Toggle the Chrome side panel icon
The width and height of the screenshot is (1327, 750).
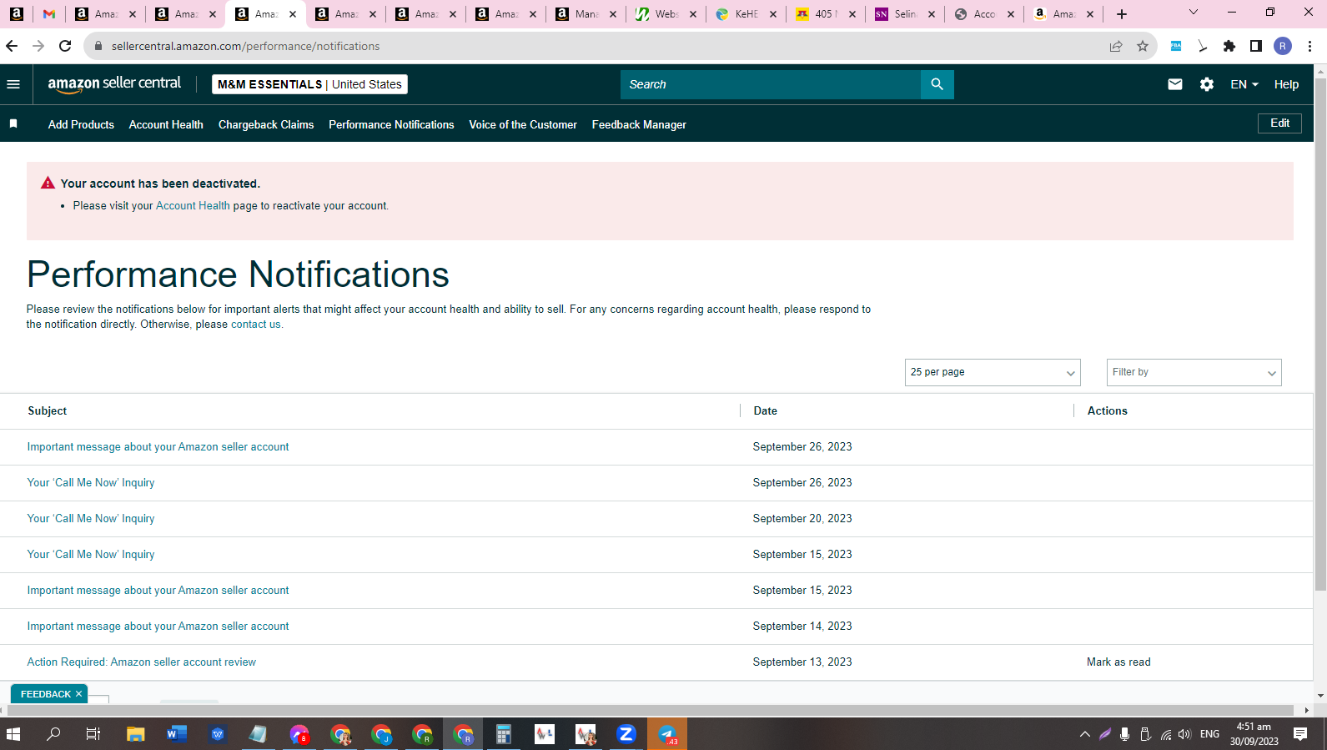(x=1256, y=46)
